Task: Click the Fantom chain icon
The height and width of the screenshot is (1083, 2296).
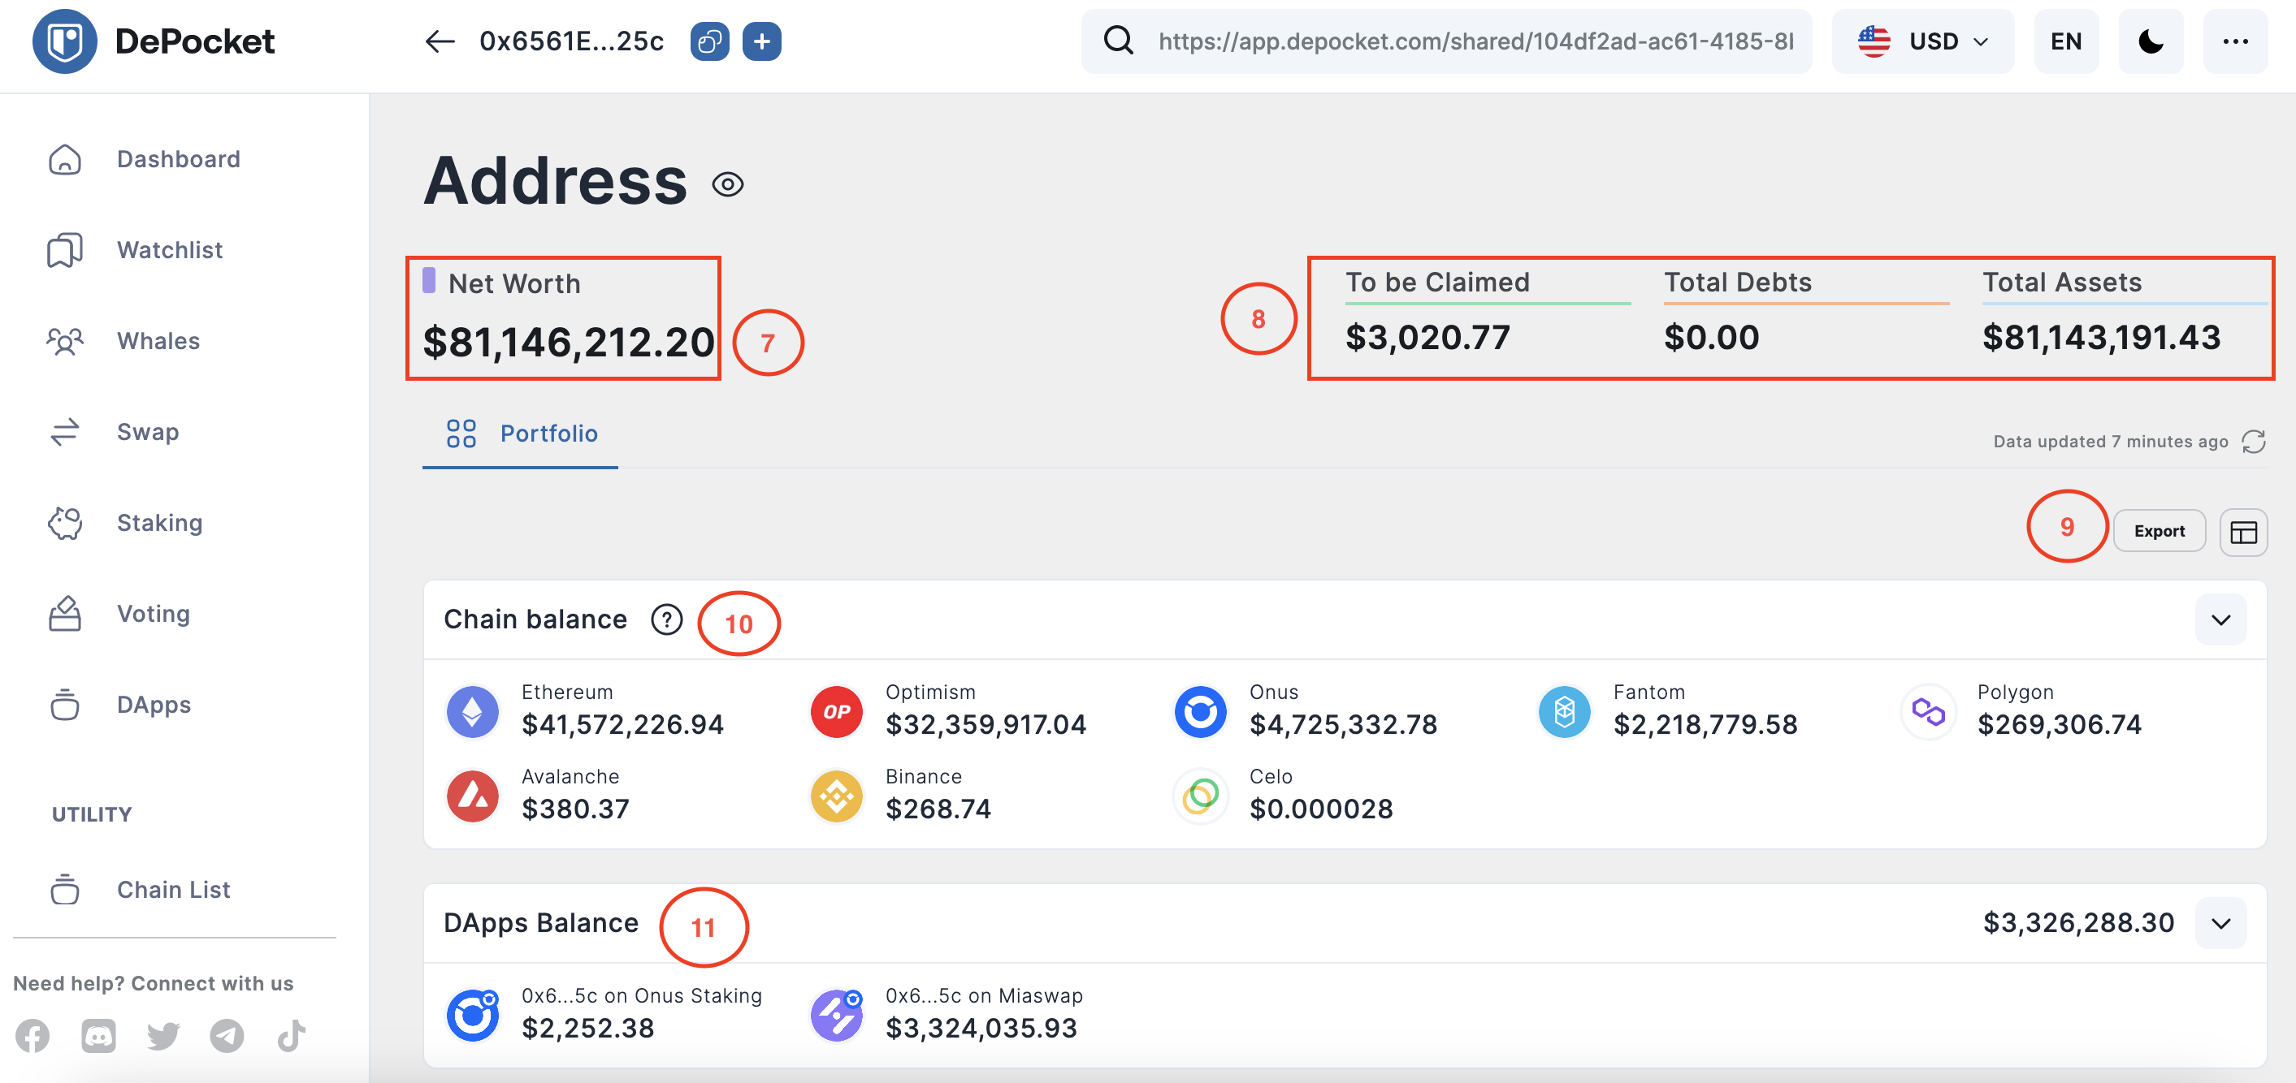Action: (x=1564, y=710)
